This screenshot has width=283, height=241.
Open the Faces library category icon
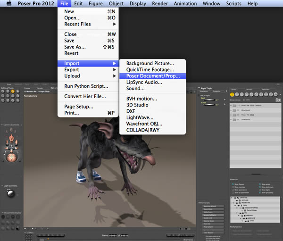pyautogui.click(x=242, y=94)
